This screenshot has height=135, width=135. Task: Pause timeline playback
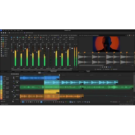pos(29,102)
